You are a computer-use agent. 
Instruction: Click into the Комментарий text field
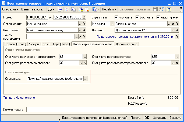click(102, 109)
